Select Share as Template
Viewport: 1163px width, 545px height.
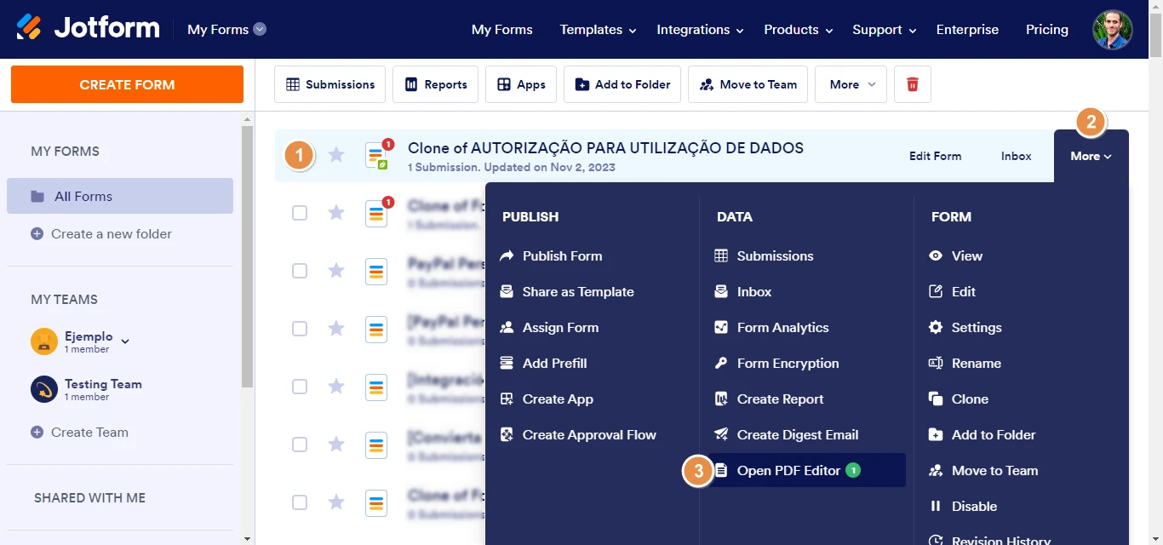(x=577, y=291)
